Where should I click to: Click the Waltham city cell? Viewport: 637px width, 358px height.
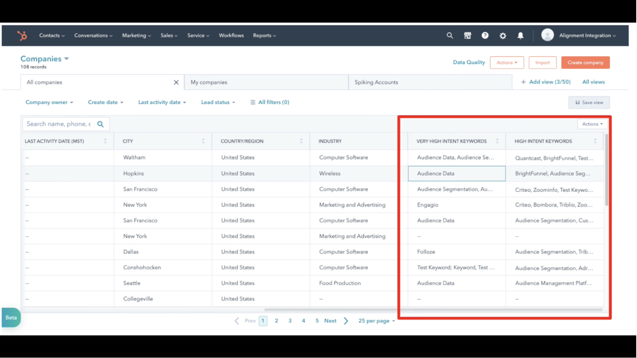coord(163,157)
